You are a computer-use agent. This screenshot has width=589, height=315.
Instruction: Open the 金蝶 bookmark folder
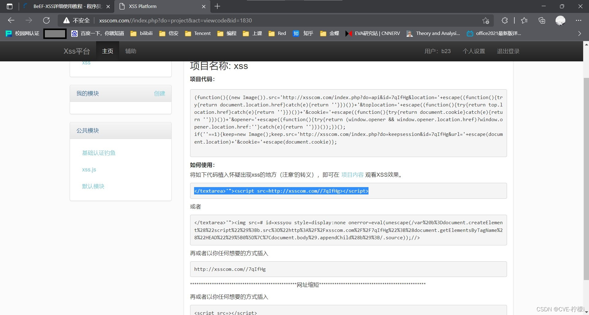click(330, 33)
